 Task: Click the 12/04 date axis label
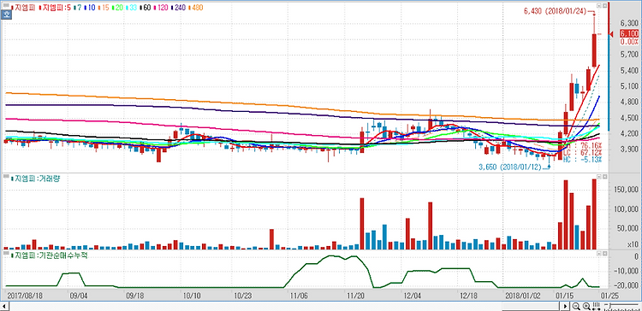(x=413, y=295)
